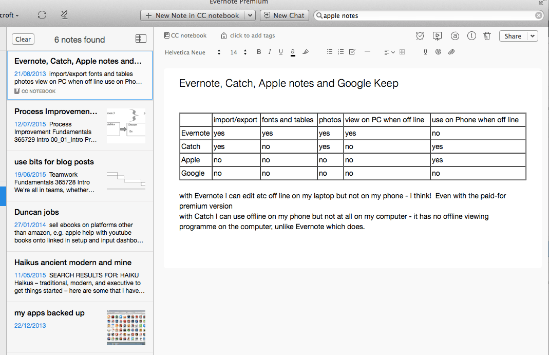549x355 pixels.
Task: Start presentation mode for this note
Action: click(437, 36)
